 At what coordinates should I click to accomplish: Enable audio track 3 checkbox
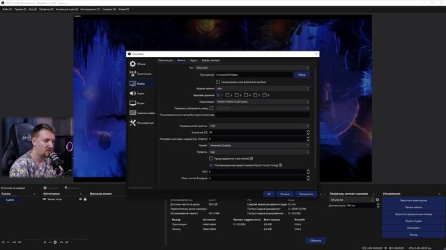237,95
